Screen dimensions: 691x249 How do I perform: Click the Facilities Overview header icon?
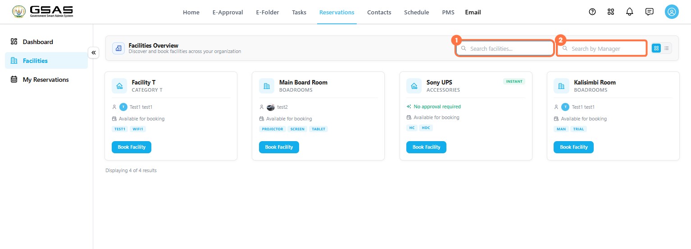tap(118, 48)
